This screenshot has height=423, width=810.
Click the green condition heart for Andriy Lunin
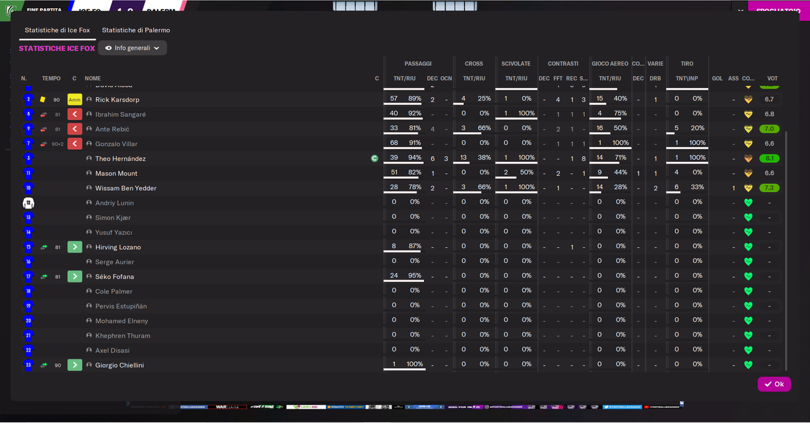pos(748,203)
